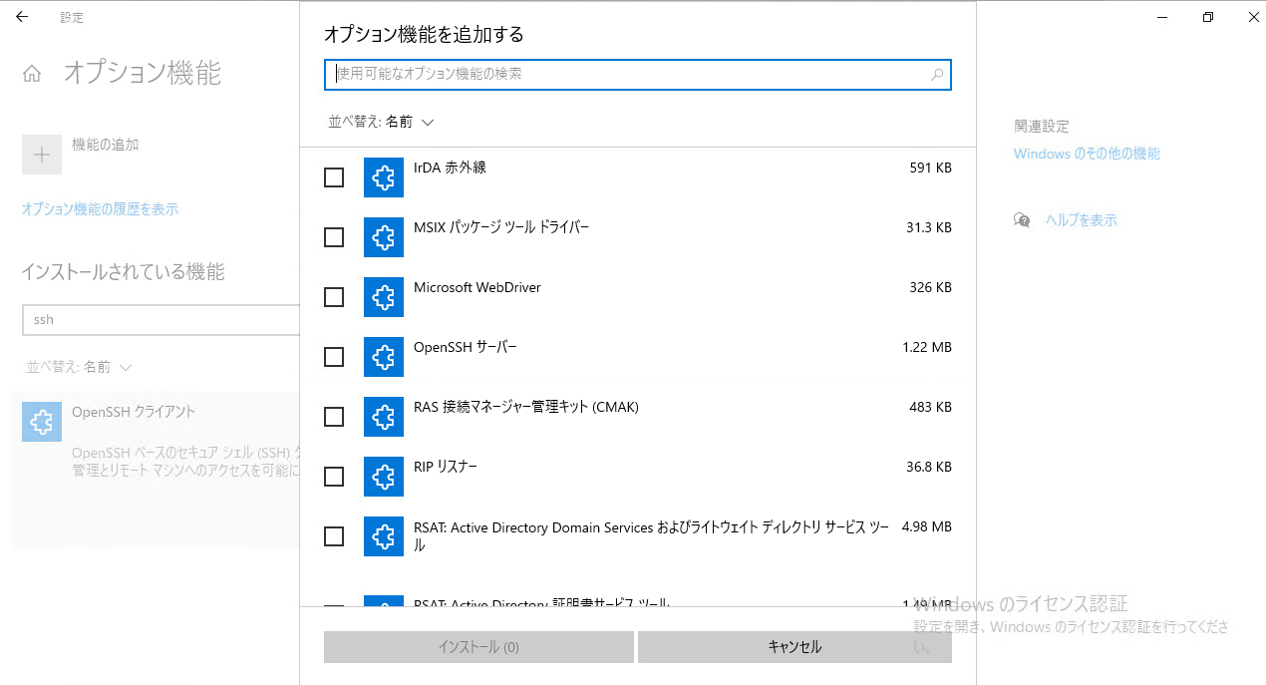
Task: Check the RSAT: Active Directory Domain Services checkbox
Action: (334, 536)
